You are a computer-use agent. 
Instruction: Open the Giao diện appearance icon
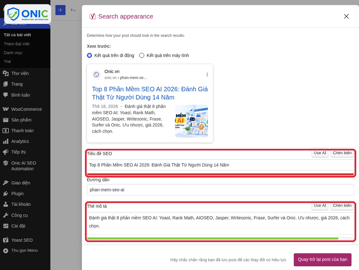[x=6, y=183]
